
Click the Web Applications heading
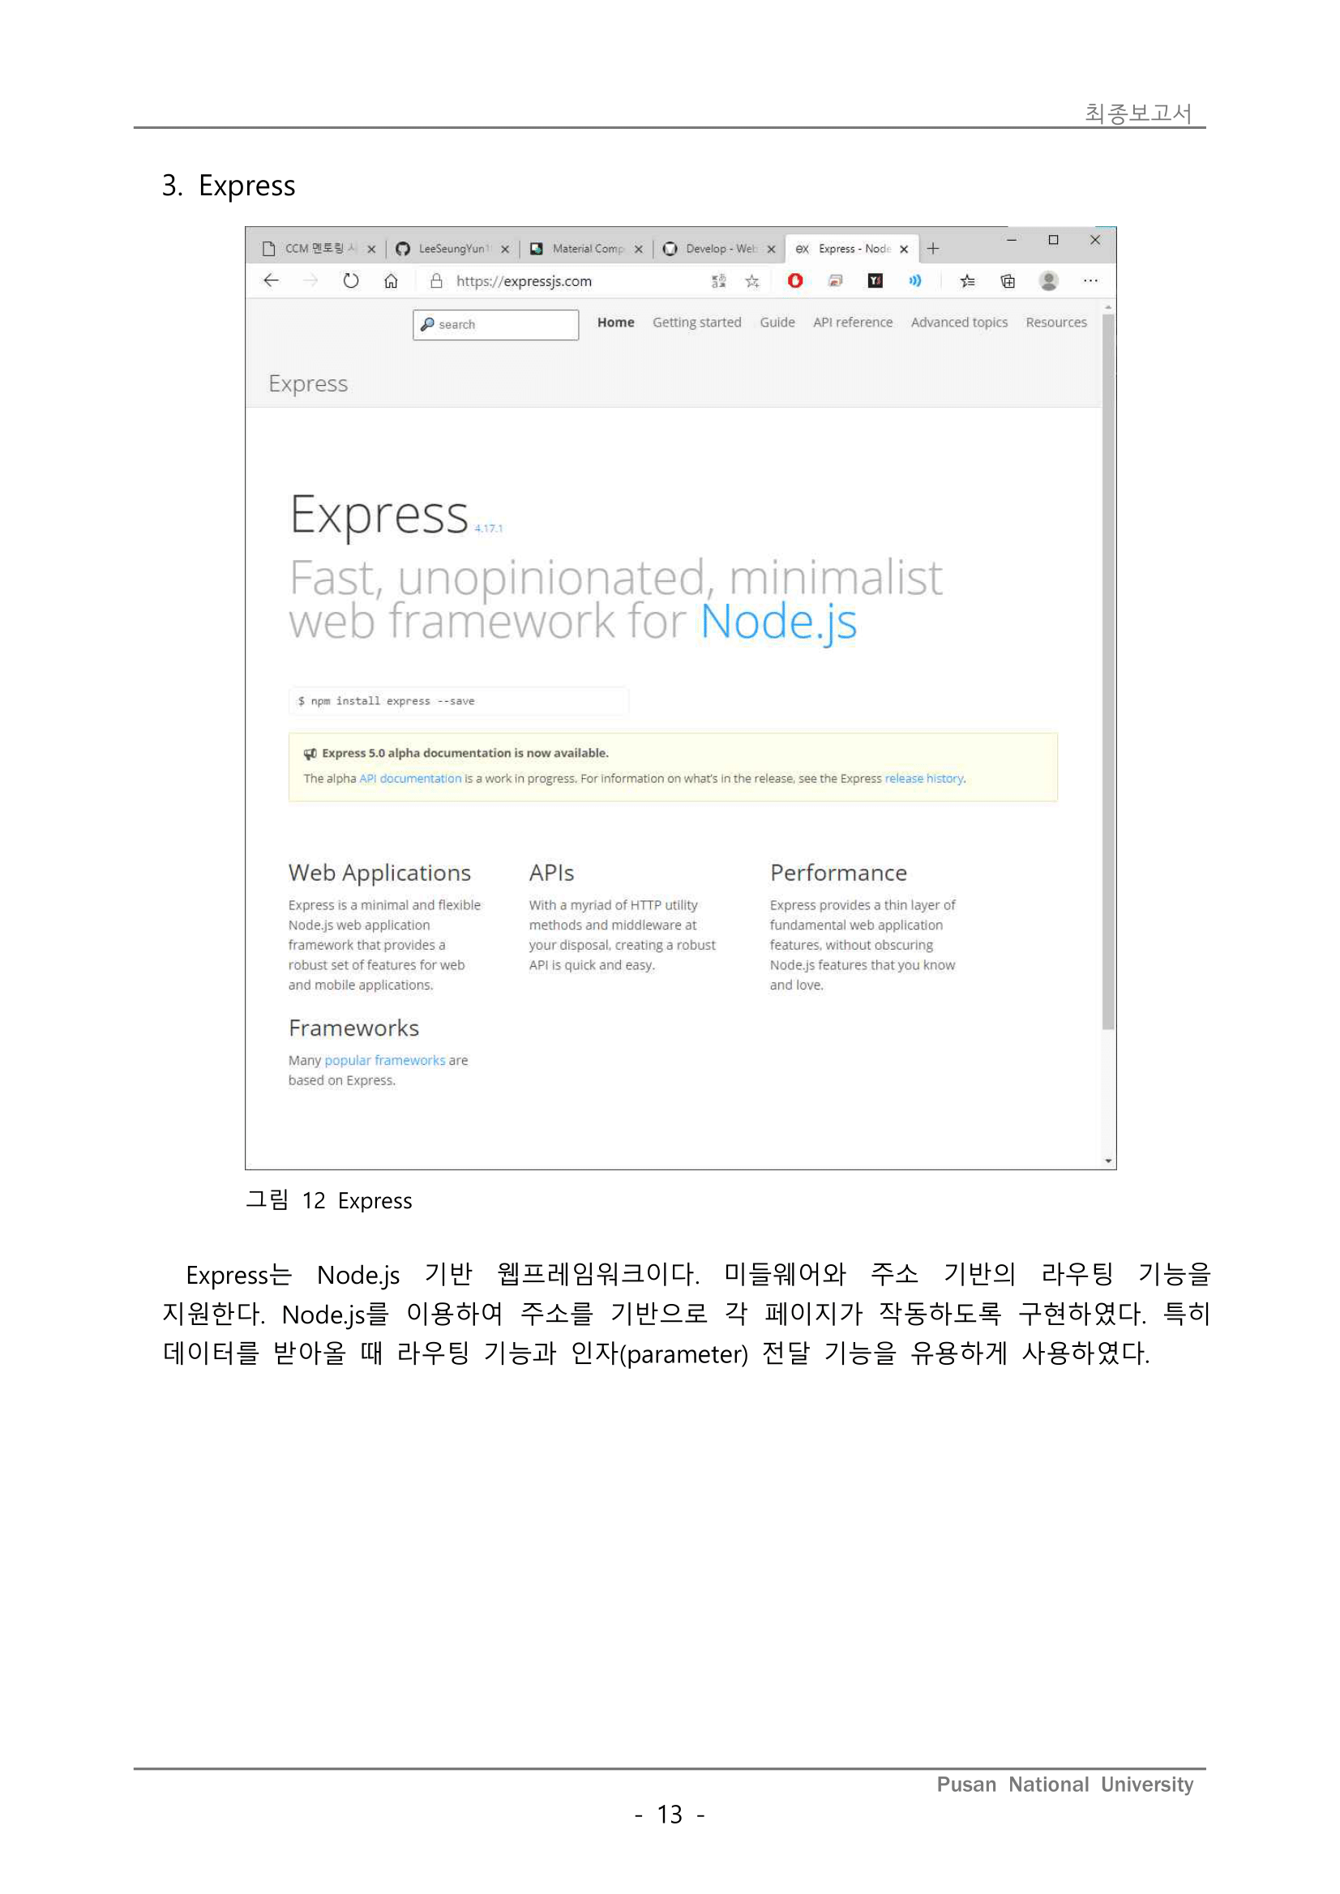click(x=379, y=874)
